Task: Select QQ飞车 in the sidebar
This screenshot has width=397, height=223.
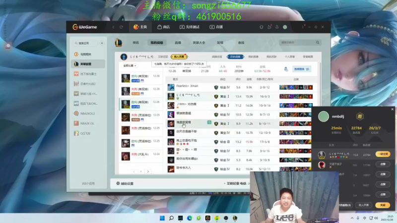Action: (x=88, y=133)
